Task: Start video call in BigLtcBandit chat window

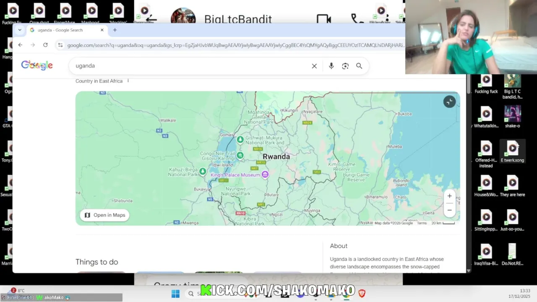Action: click(324, 19)
